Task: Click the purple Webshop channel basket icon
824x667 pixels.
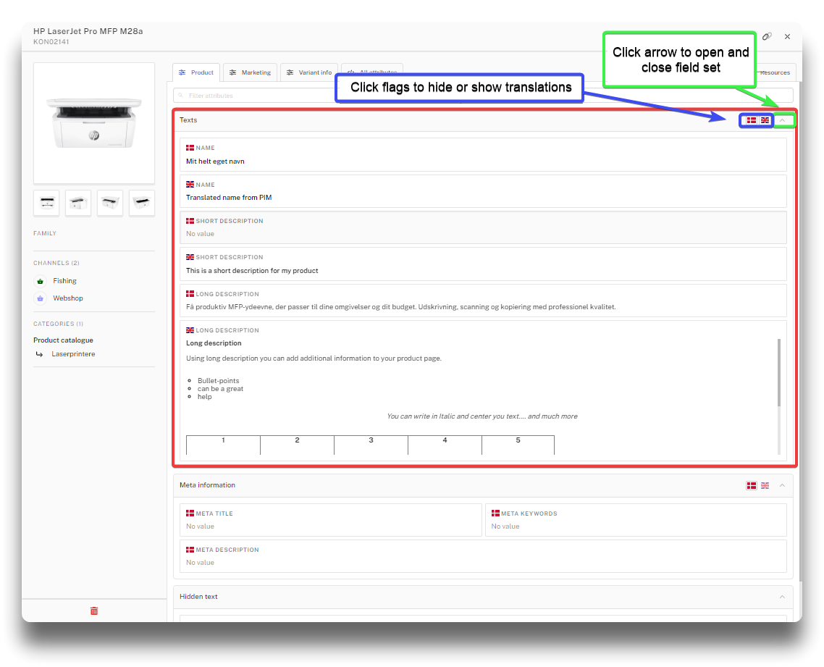Action: pos(40,298)
